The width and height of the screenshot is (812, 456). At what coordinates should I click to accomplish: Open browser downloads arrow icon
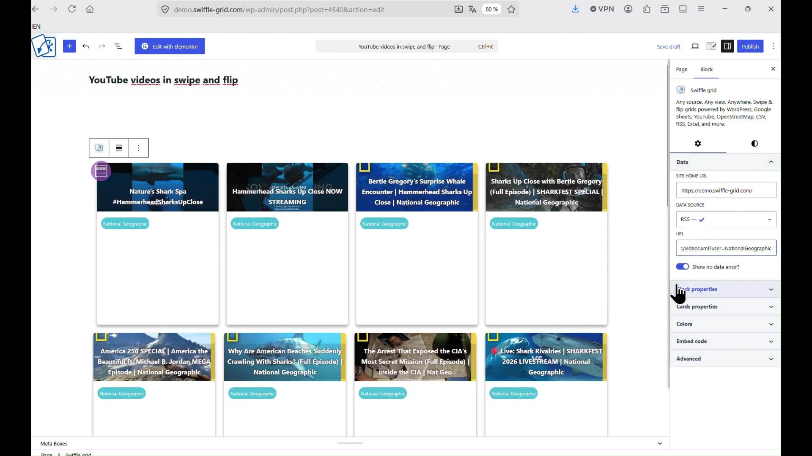pyautogui.click(x=576, y=9)
